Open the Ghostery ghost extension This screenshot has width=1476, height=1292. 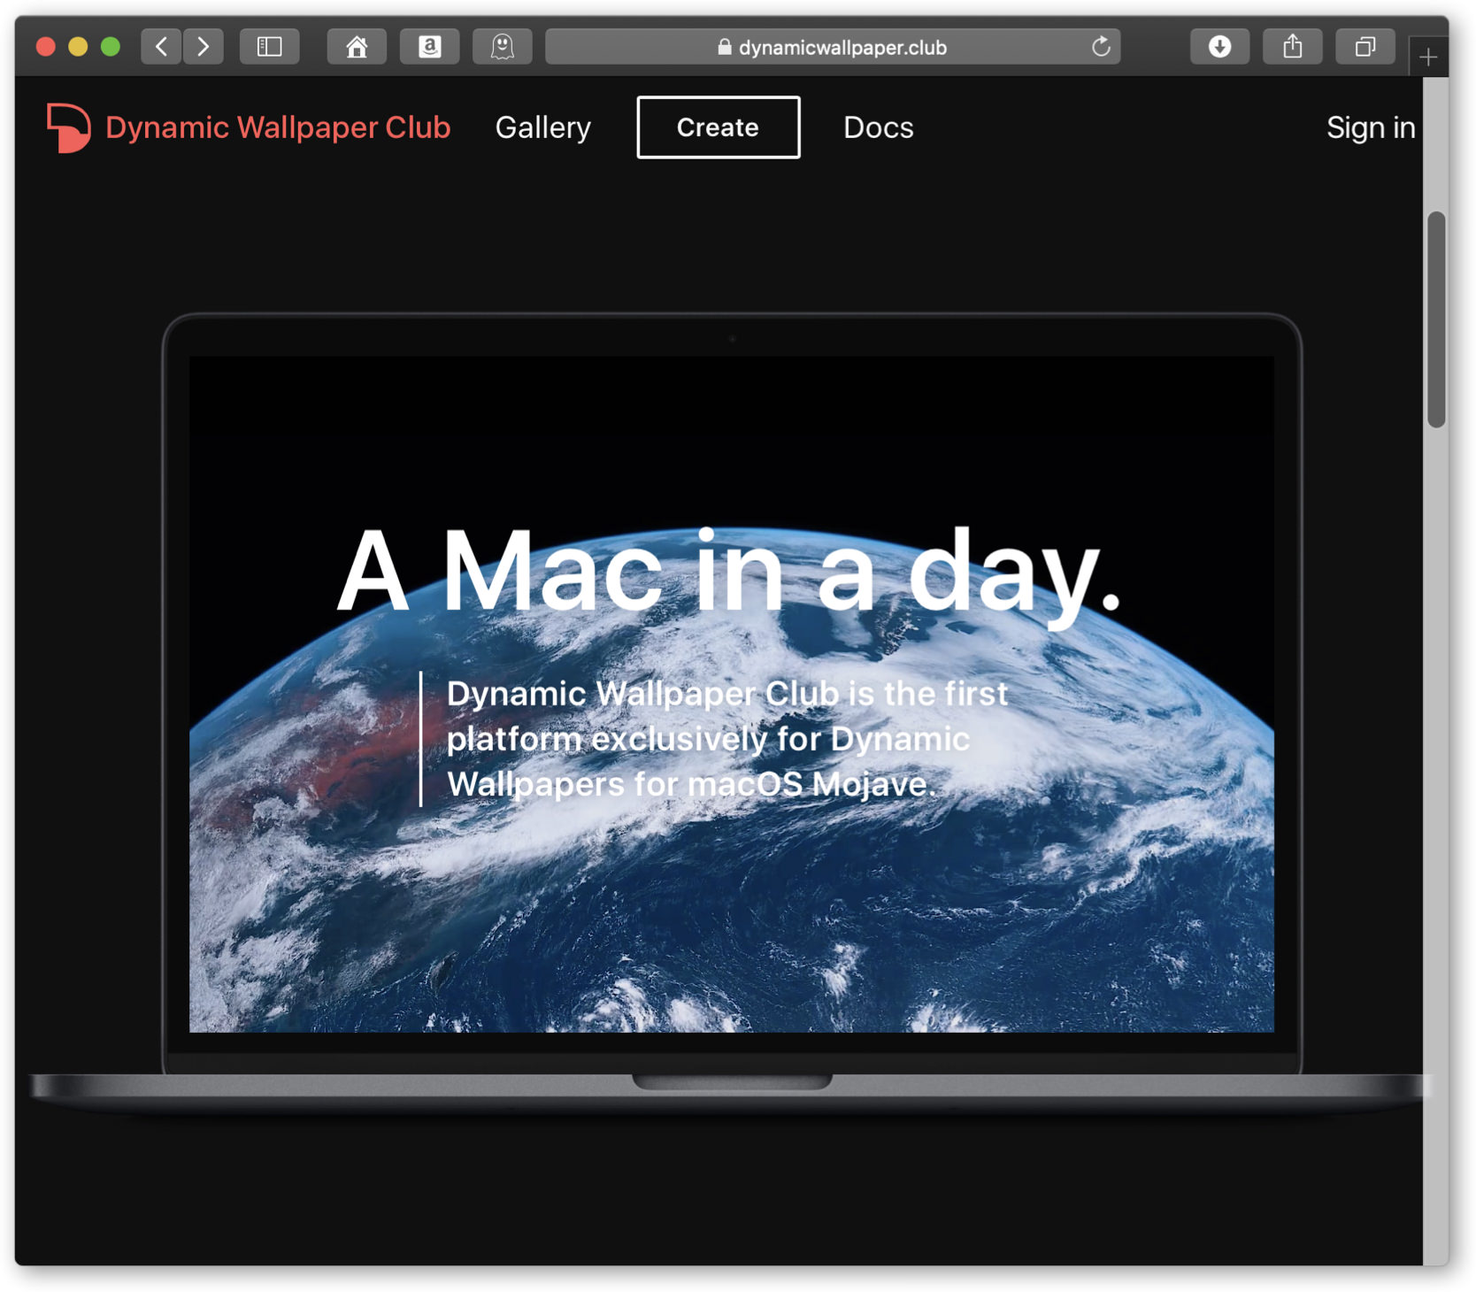click(503, 46)
